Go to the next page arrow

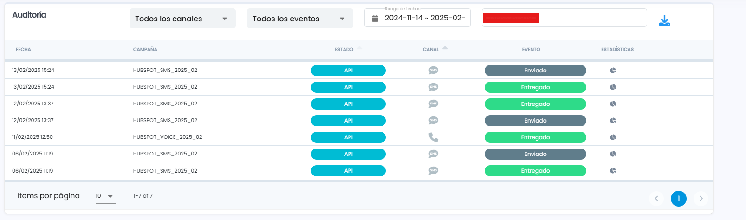pos(701,199)
